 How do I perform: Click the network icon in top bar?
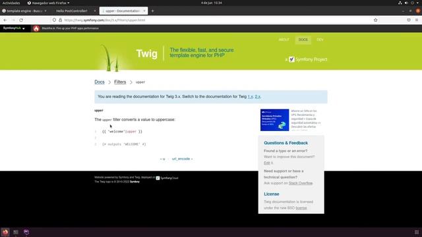400,3
